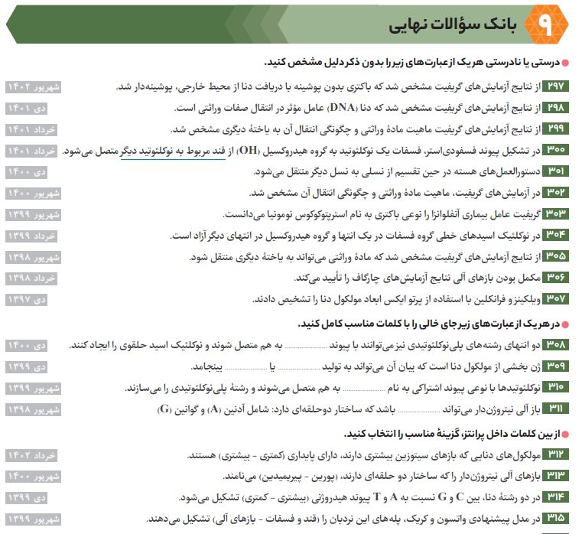
Task: Click the date tag شهریور ۱۴۰۲
Action: [34, 87]
